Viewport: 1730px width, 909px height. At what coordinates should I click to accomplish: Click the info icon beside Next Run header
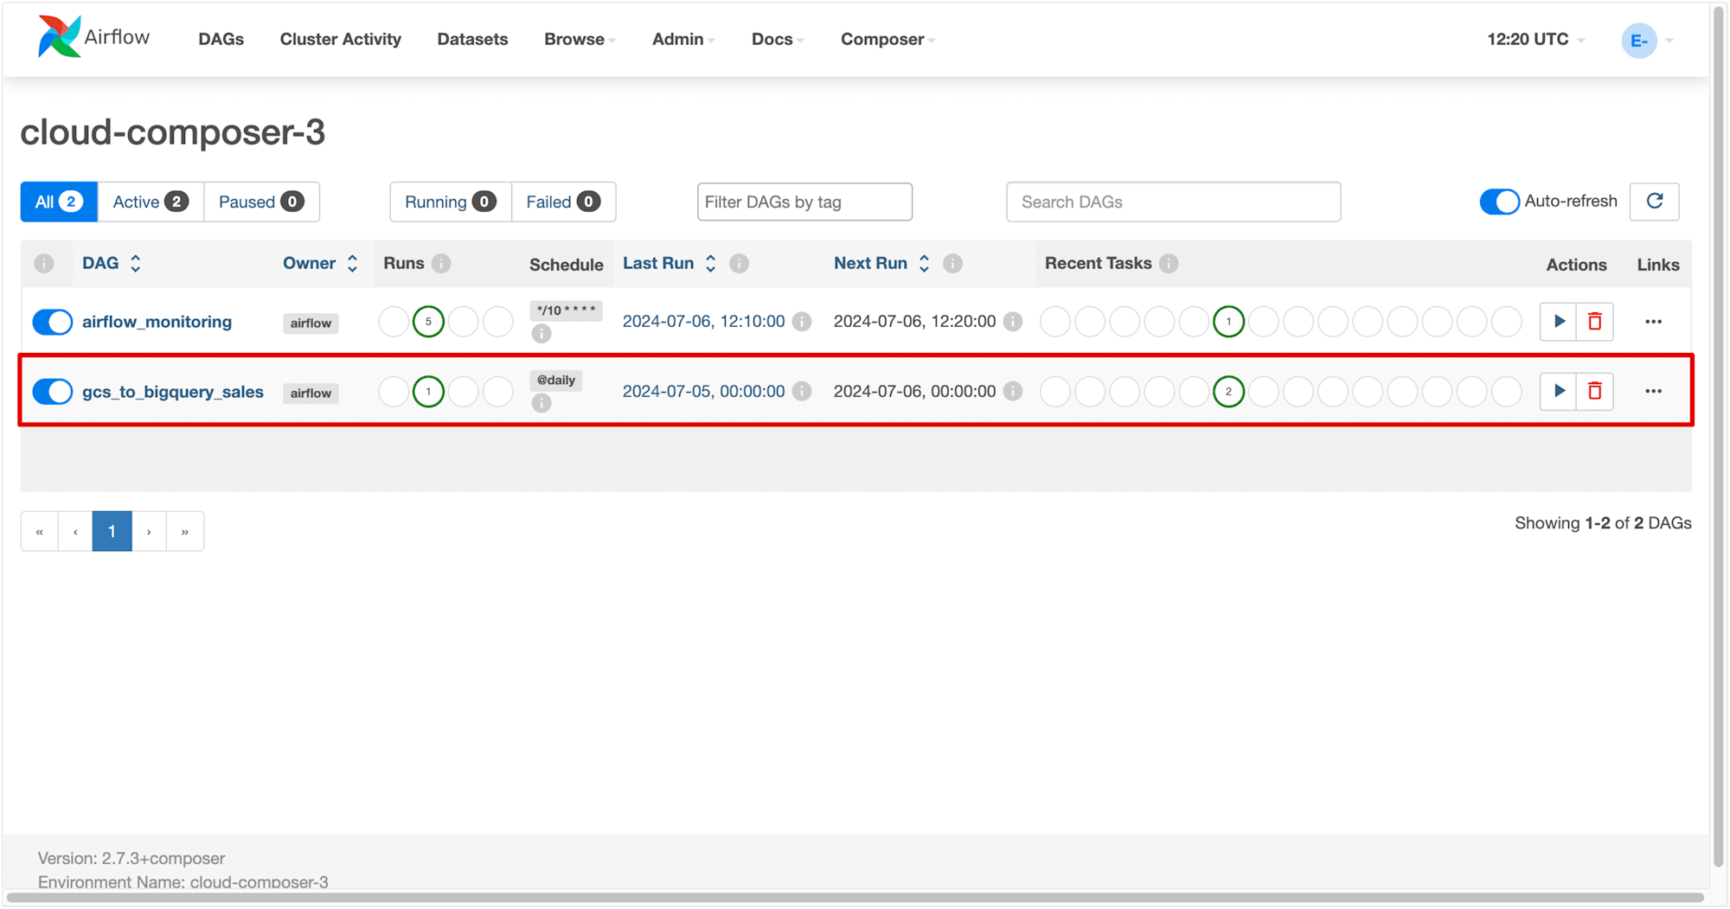tap(952, 264)
